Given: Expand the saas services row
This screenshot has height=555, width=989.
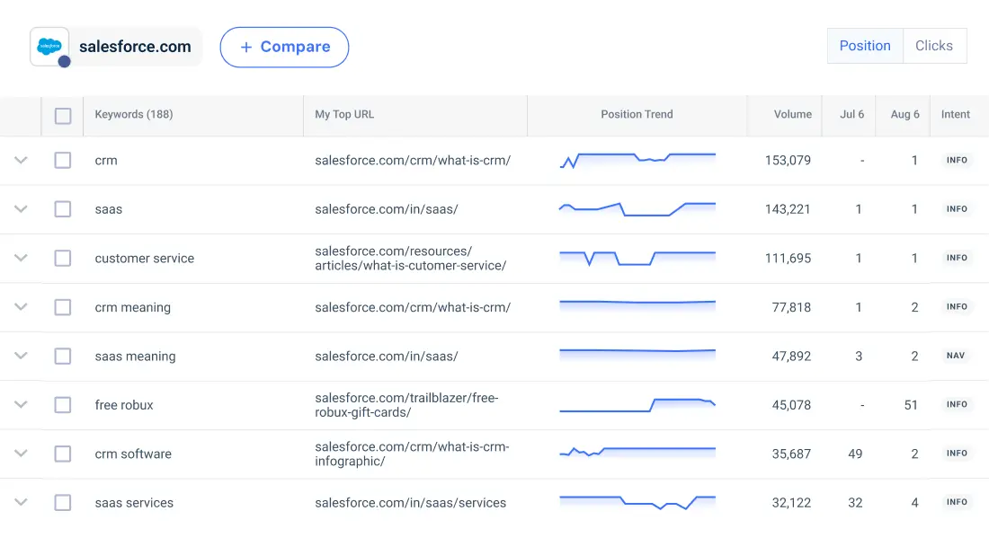Looking at the screenshot, I should click(x=21, y=502).
